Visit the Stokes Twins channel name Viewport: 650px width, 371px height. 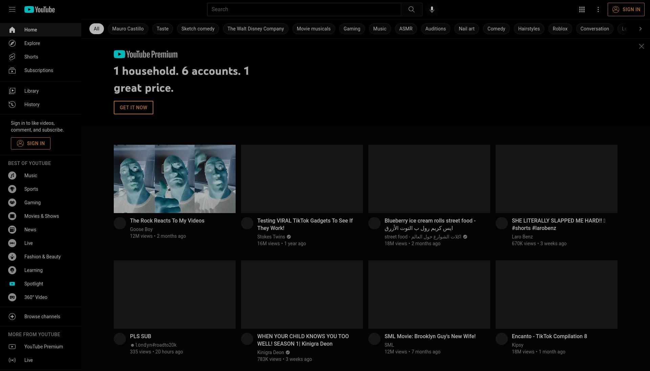coord(271,237)
